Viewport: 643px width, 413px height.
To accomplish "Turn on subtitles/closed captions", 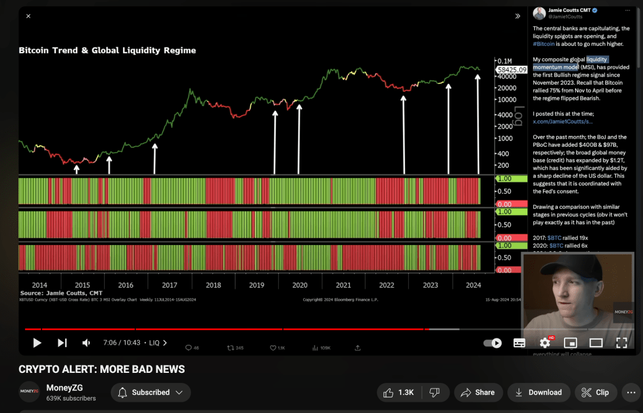I will [x=519, y=343].
